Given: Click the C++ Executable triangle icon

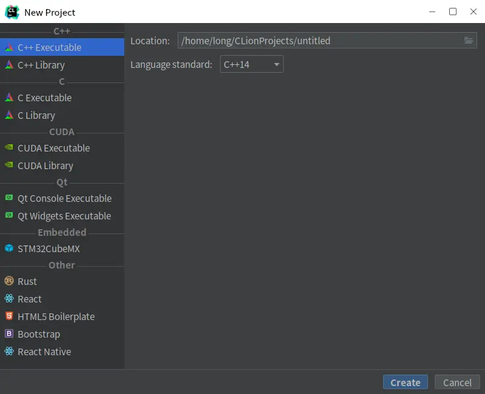Looking at the screenshot, I should 9,47.
